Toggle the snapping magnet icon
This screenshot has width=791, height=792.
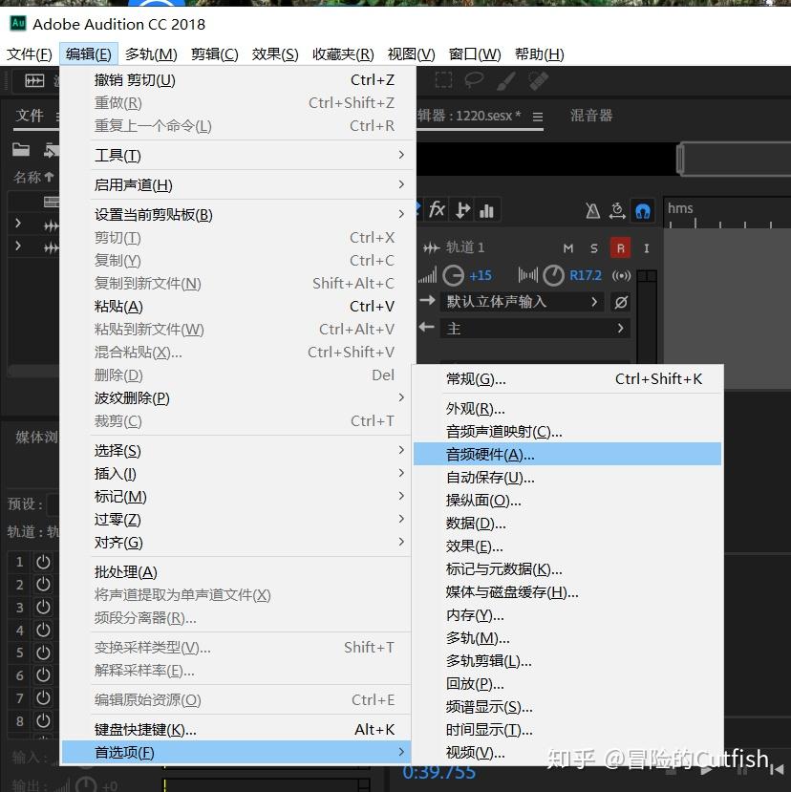(643, 210)
